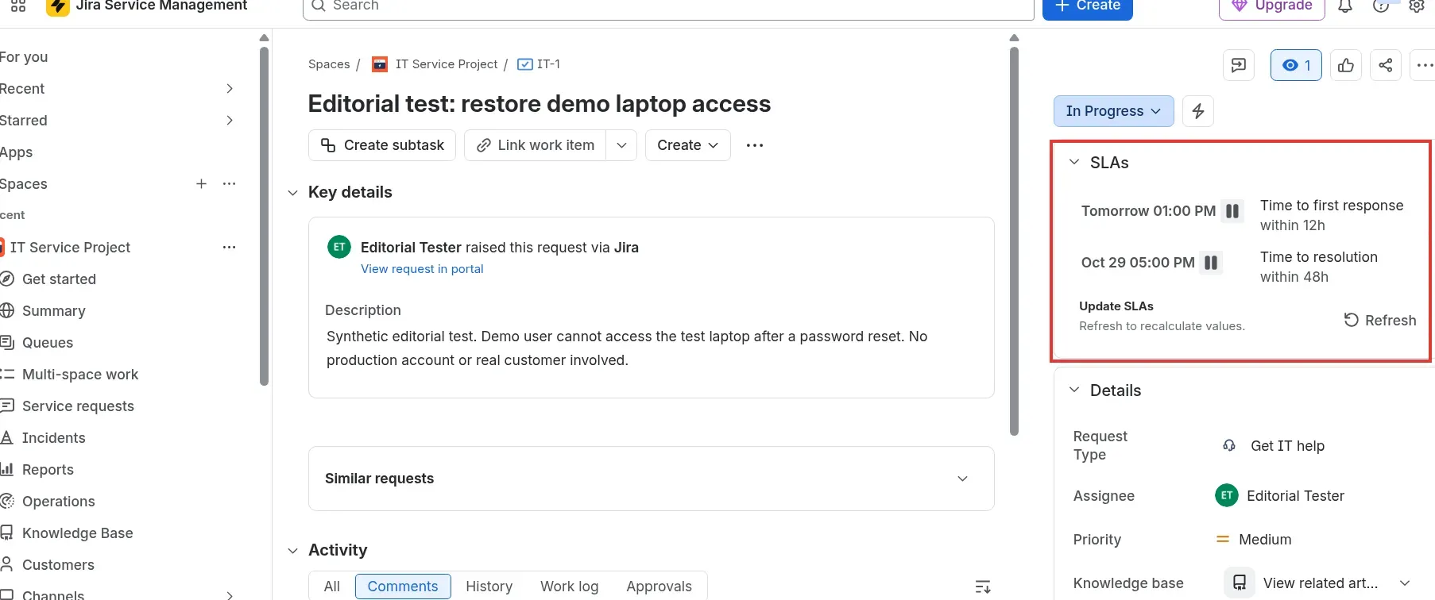Switch to the All activity tab
Viewport: 1435px width, 600px height.
(x=332, y=587)
